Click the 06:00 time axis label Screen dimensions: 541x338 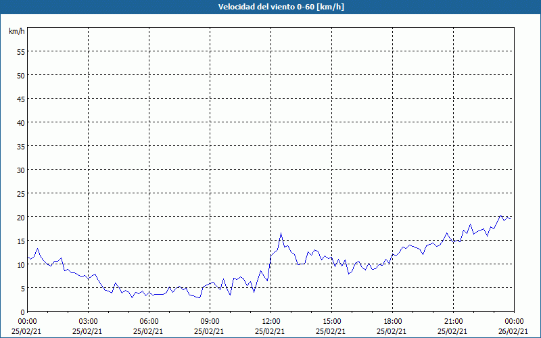click(x=149, y=321)
